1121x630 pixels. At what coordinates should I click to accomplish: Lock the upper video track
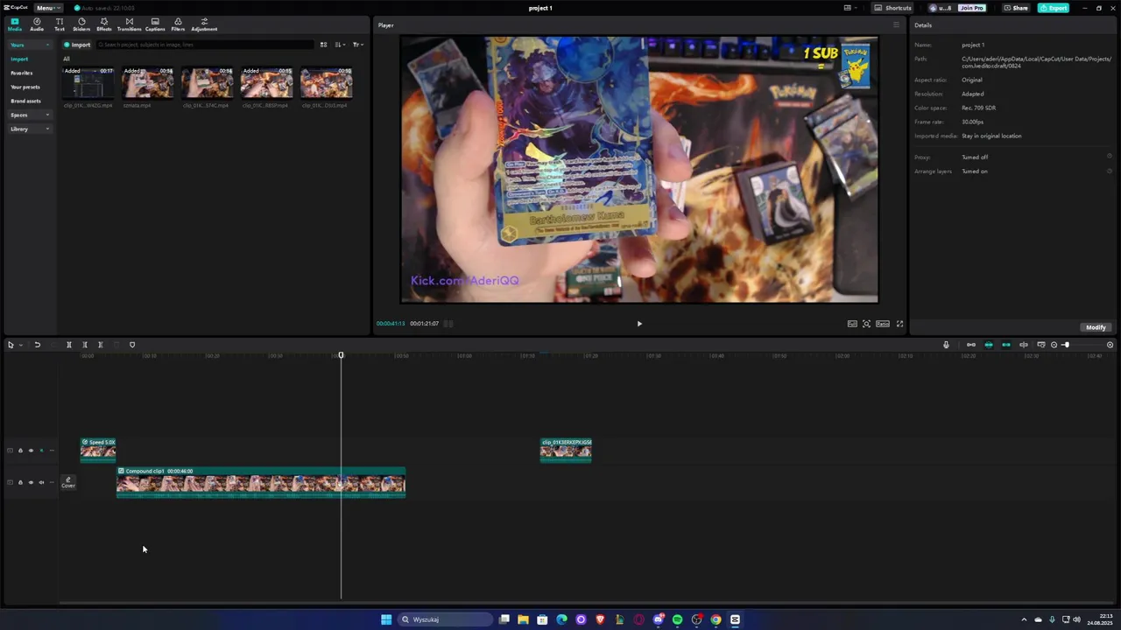click(x=20, y=451)
